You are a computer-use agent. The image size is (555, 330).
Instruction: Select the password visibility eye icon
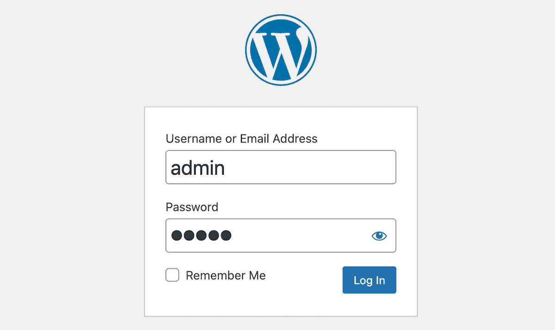[x=379, y=236]
